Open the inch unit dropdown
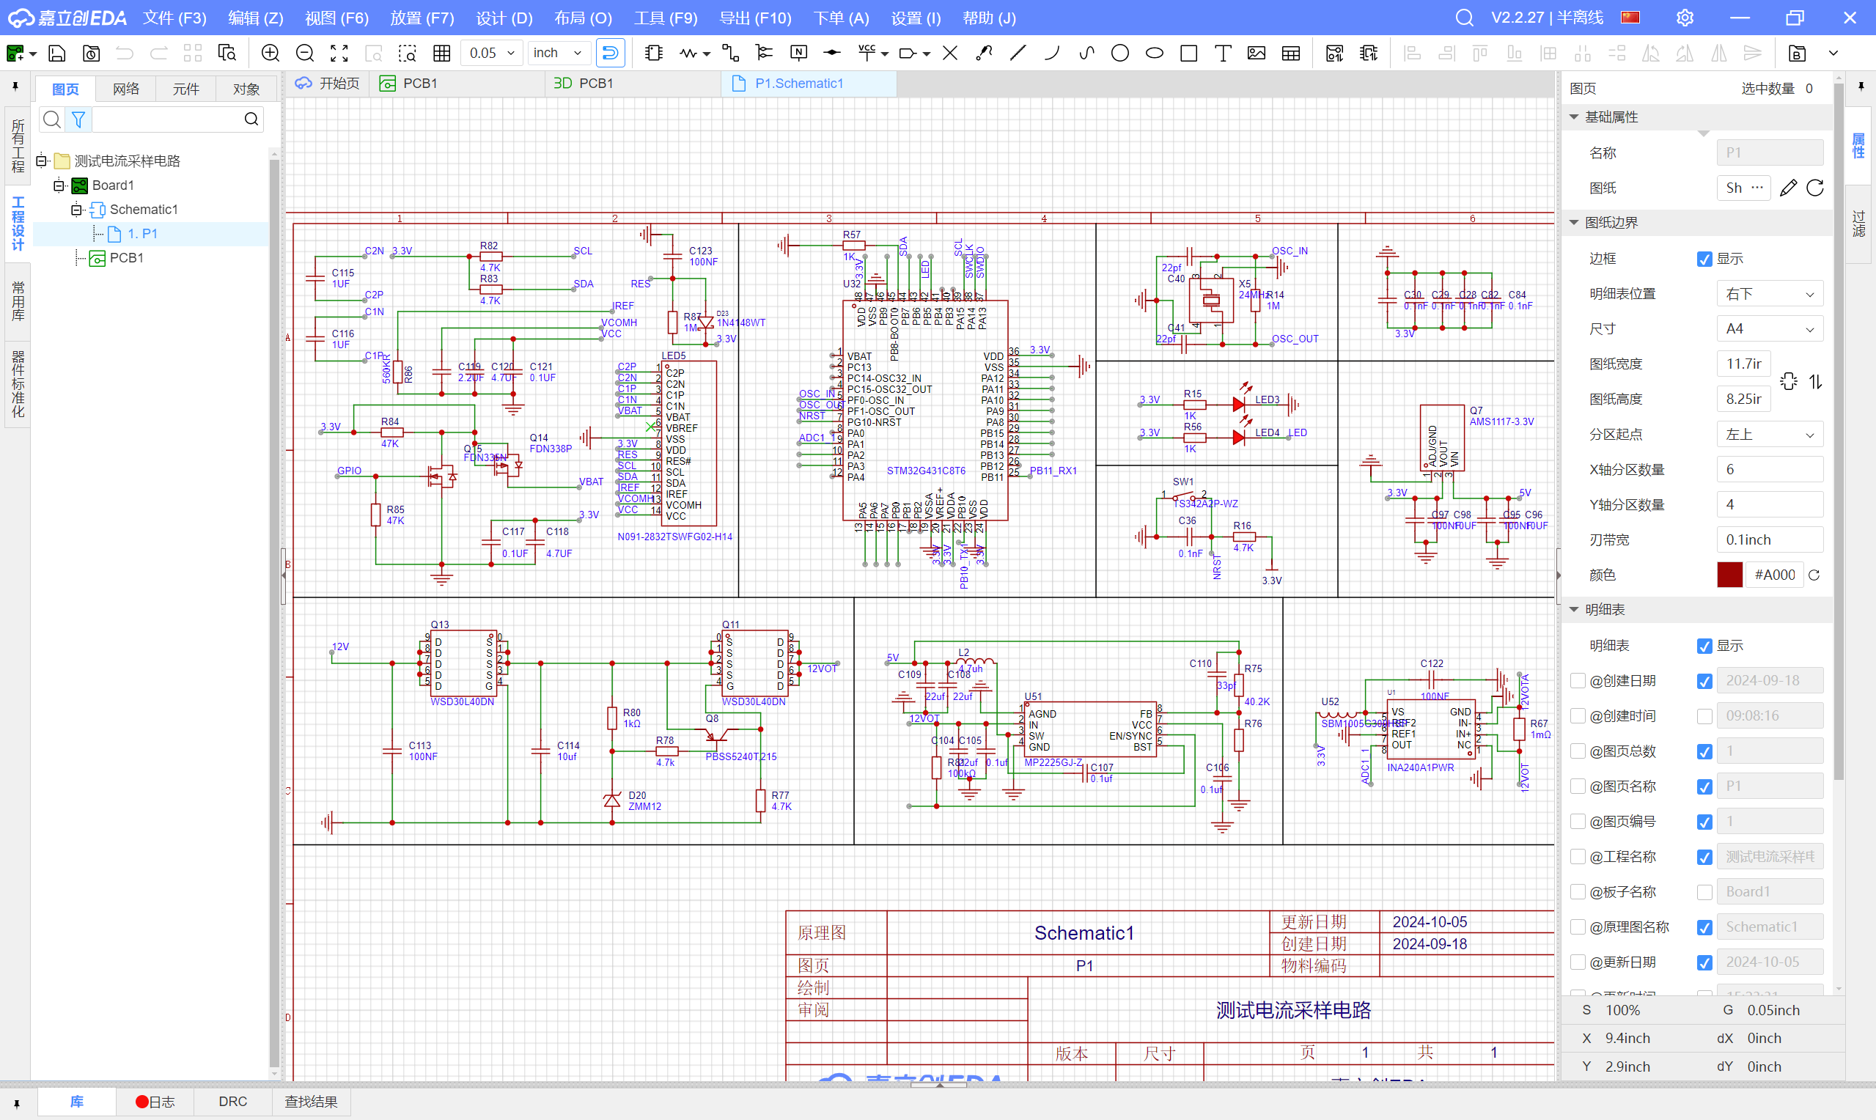Screen dimensions: 1876x1120 point(558,53)
